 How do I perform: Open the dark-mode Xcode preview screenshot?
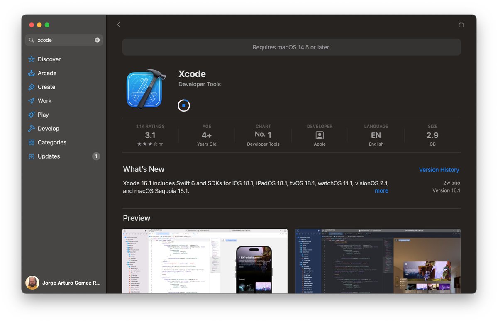[x=378, y=261]
